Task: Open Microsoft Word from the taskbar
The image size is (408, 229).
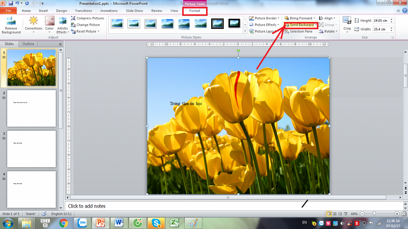Action: pos(119,223)
